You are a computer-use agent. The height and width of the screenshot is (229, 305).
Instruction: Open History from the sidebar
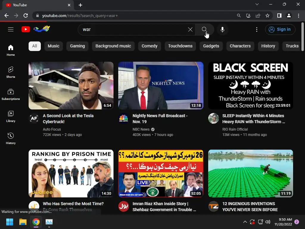11,138
